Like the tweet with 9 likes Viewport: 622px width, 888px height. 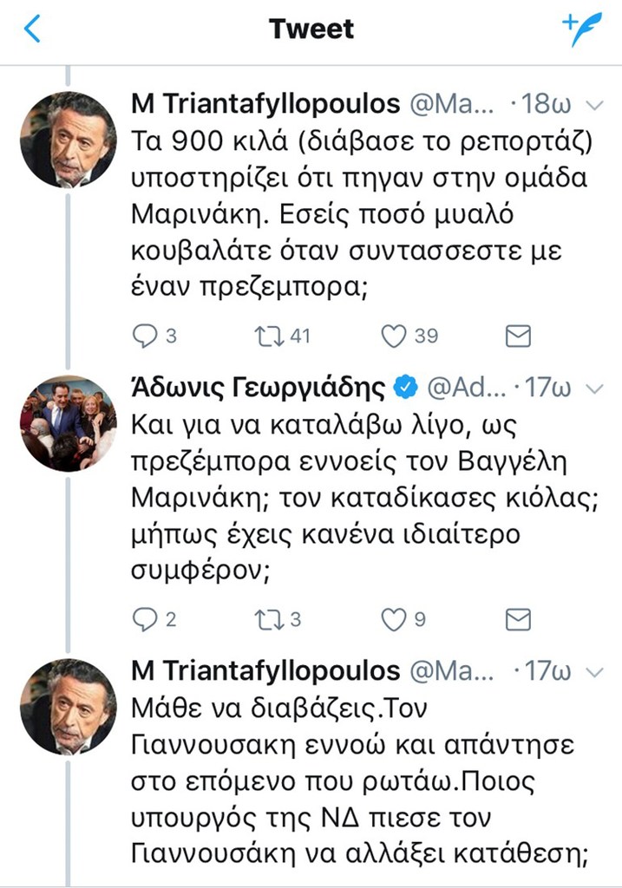394,619
